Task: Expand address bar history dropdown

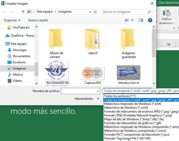Action: (x=90, y=12)
